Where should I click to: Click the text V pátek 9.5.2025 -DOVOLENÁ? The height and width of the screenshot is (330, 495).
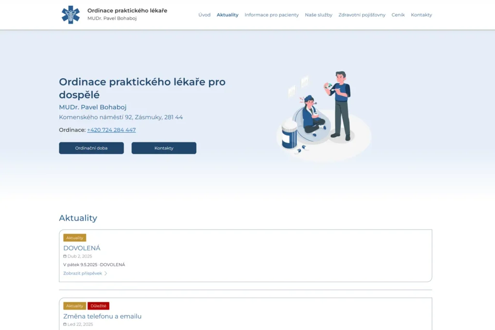(x=94, y=265)
